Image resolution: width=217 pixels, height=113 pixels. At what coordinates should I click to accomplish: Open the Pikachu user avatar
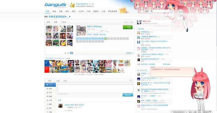72,5
